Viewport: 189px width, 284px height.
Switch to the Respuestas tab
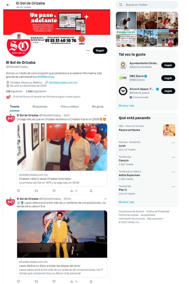click(40, 107)
